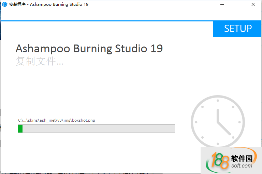The height and width of the screenshot is (174, 262).
Task: Click the gray unfilled progress bar area
Action: 98,128
